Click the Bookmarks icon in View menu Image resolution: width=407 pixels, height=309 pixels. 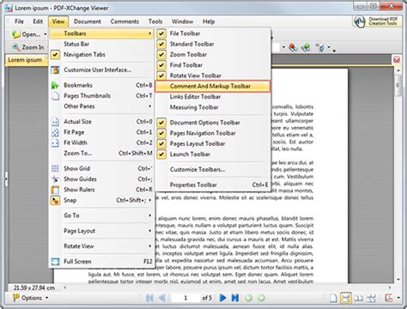[x=55, y=85]
